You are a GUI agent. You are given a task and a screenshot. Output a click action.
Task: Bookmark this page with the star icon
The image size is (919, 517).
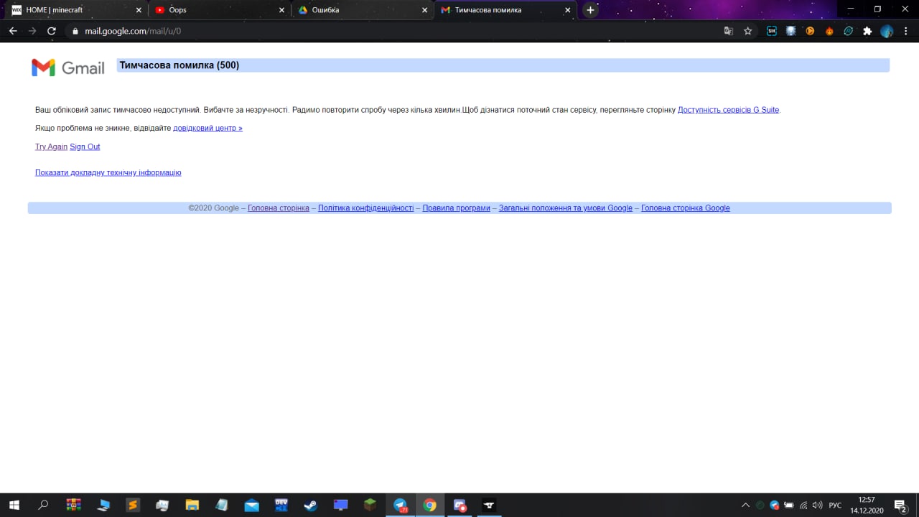pos(748,31)
